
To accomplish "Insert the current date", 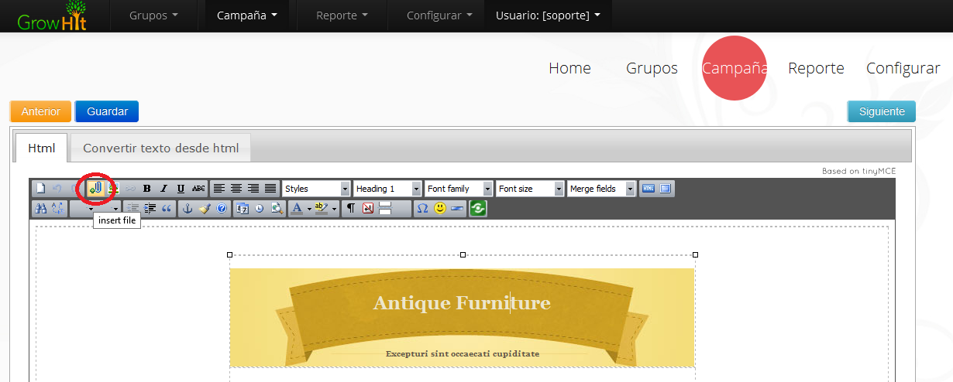I will pos(242,209).
